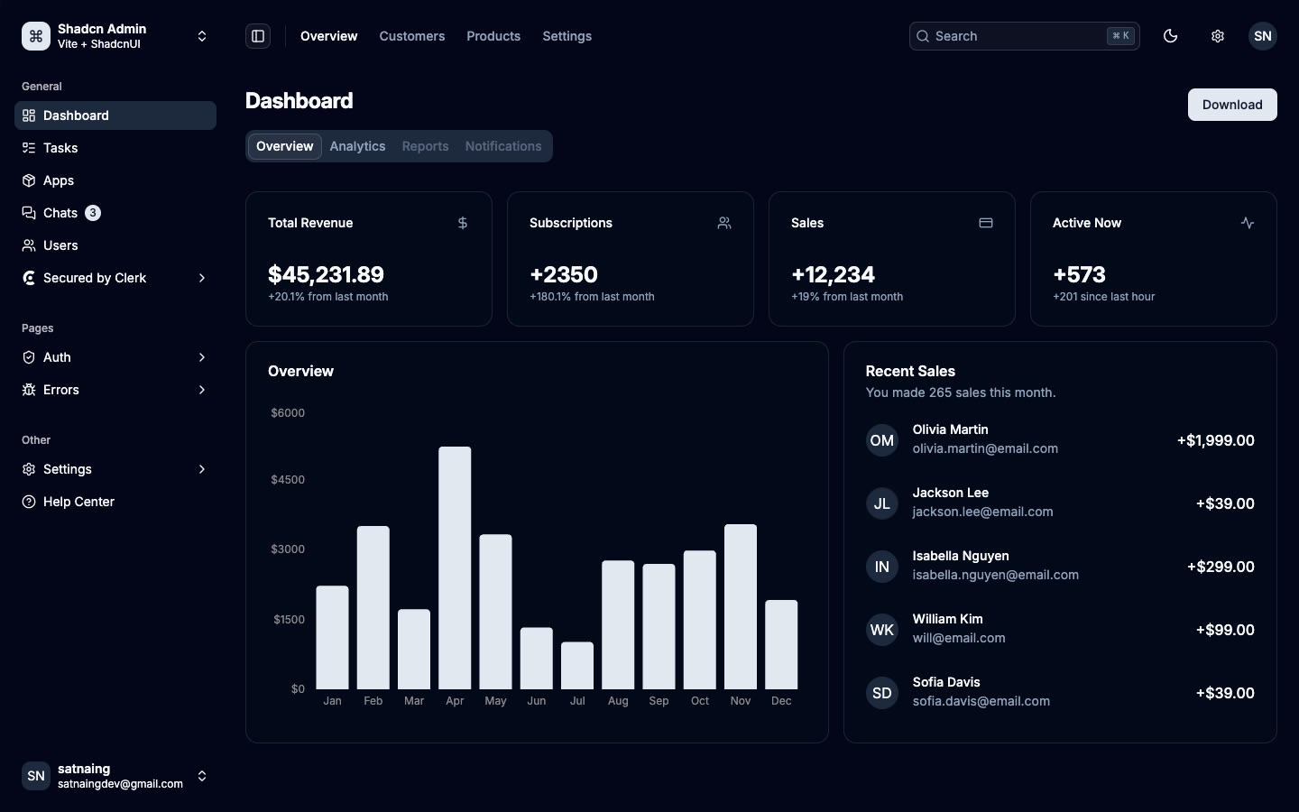Toggle the sidebar panel icon

point(258,36)
